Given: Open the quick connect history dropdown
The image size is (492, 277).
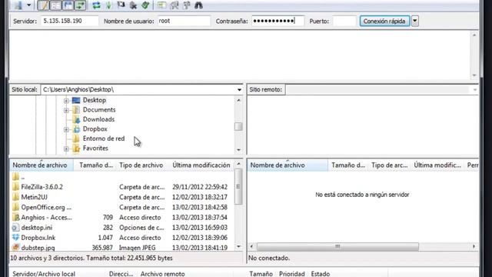Looking at the screenshot, I should (415, 21).
